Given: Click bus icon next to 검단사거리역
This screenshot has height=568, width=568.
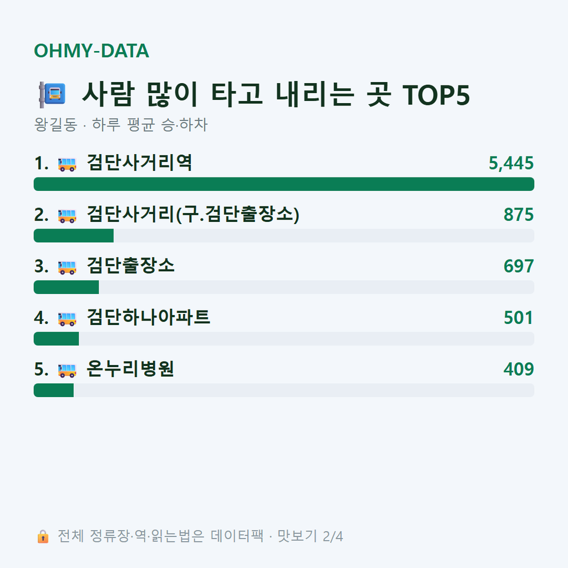Looking at the screenshot, I should pyautogui.click(x=67, y=164).
